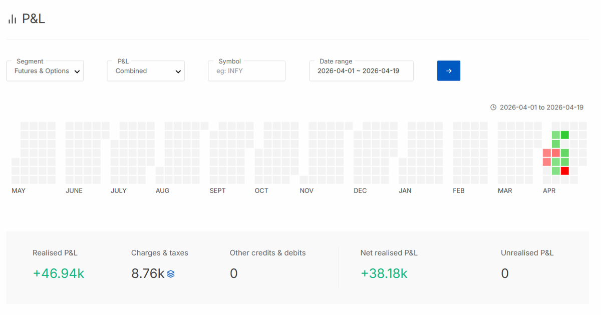Click the blue arrow submit button
Viewport: 601px width, 315px height.
448,70
